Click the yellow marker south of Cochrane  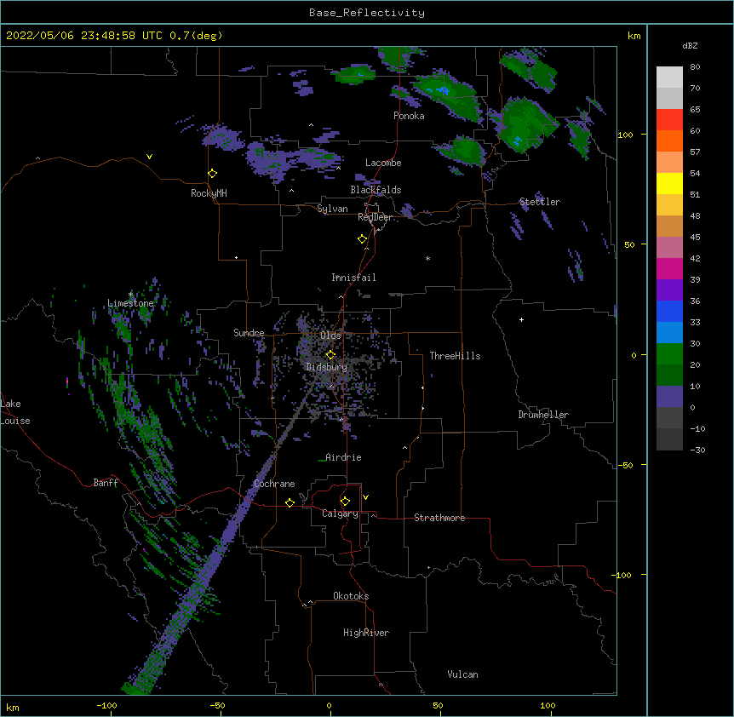[290, 502]
